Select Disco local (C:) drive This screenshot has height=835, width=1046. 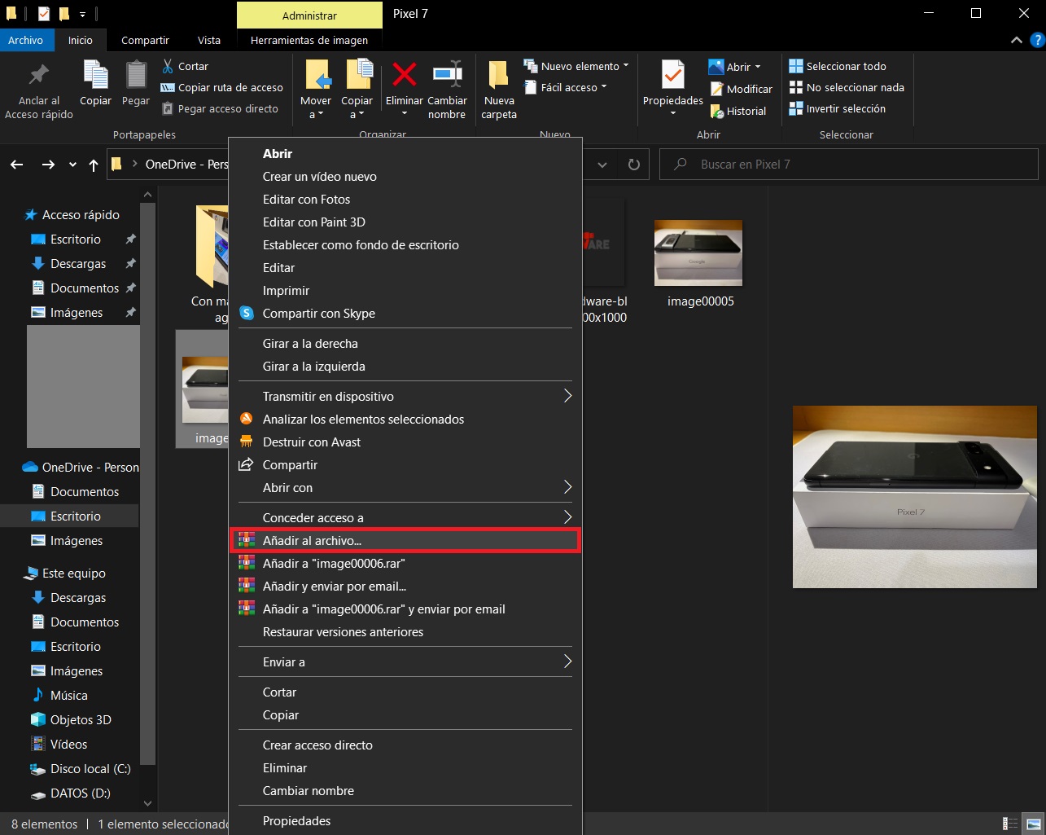coord(80,768)
